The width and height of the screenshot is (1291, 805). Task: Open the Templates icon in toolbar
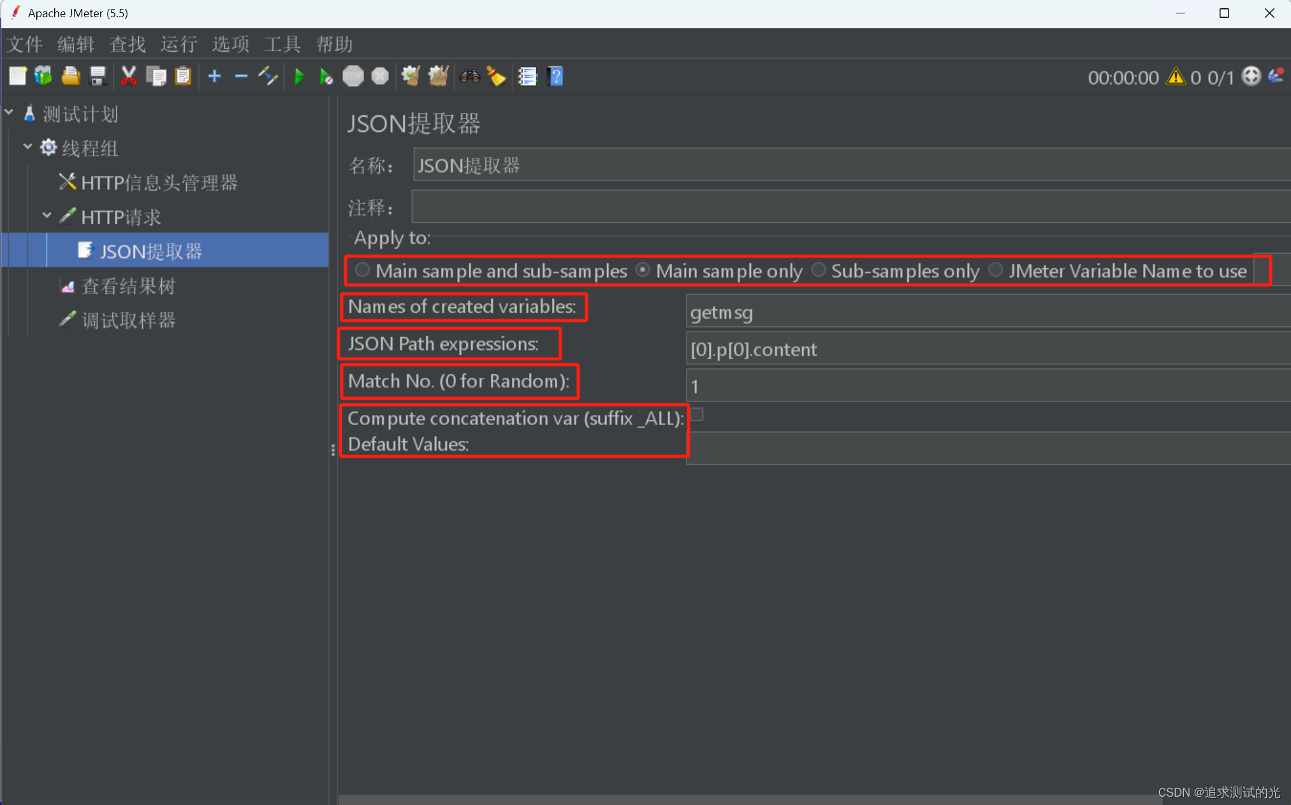point(44,76)
